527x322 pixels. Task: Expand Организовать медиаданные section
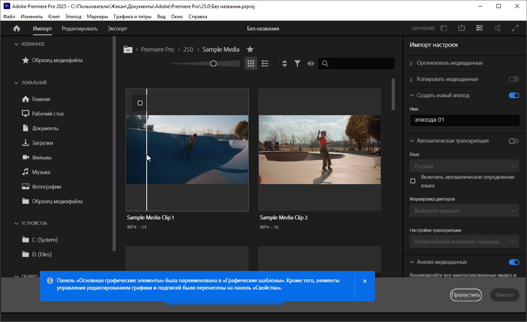click(411, 63)
